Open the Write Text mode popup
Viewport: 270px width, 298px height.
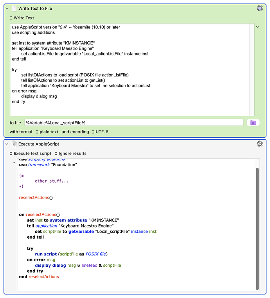[22, 18]
